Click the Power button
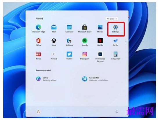This screenshot has width=159, height=120. click(x=117, y=112)
